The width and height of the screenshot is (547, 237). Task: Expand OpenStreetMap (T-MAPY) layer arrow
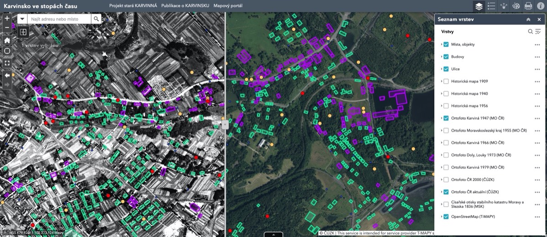(441, 216)
